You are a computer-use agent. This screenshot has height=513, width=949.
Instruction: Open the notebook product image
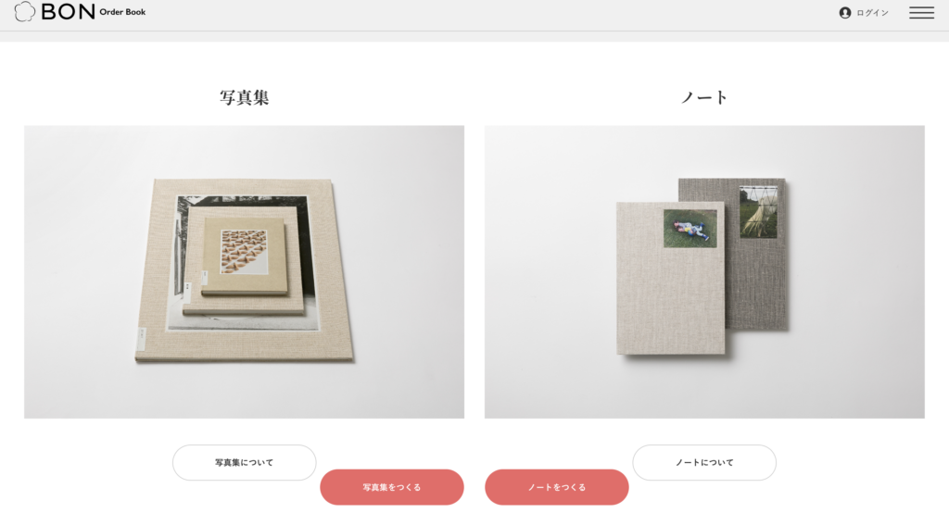704,272
